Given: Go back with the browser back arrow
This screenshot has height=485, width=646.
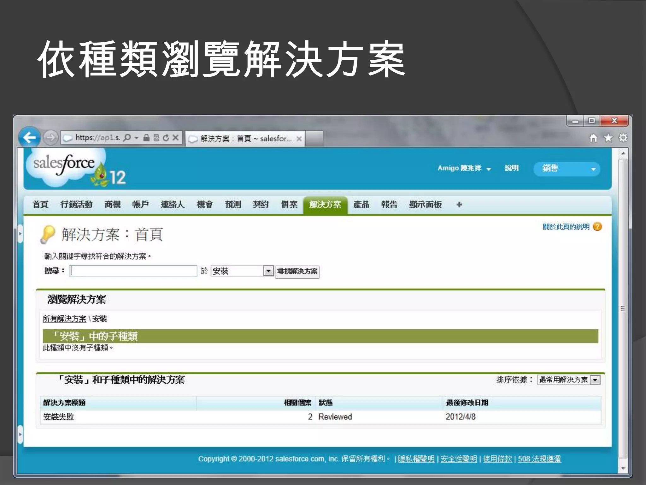Looking at the screenshot, I should 29,137.
